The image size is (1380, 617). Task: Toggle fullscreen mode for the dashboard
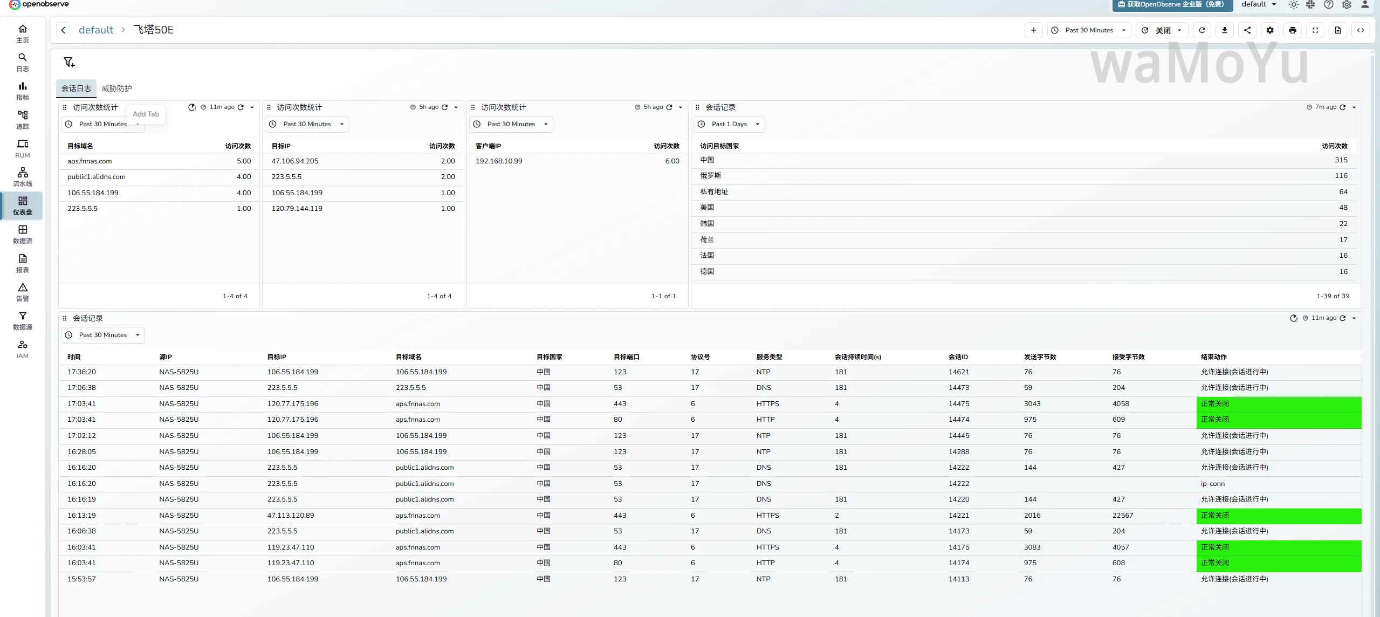[x=1315, y=30]
